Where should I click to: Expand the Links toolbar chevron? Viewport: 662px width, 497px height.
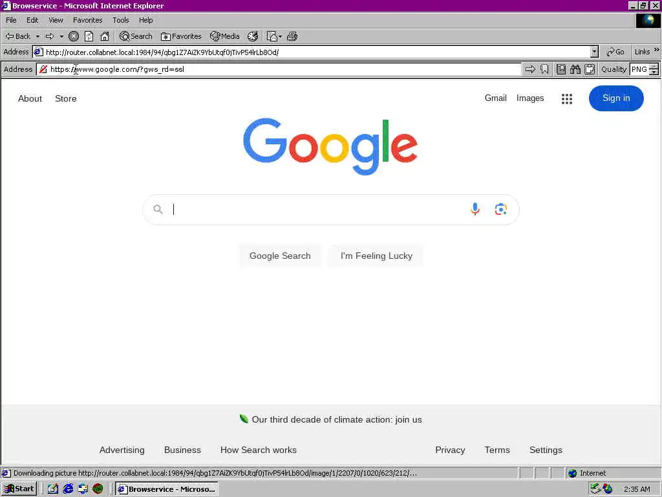(657, 50)
